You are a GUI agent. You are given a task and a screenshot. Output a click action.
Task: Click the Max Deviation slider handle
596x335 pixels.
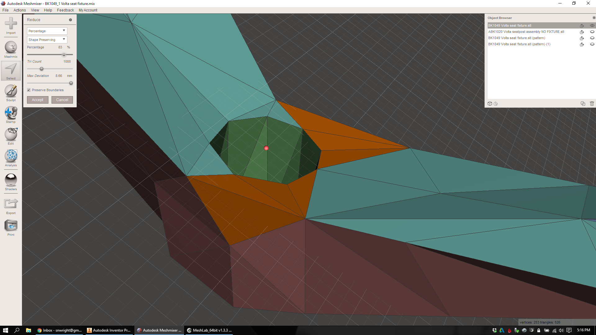click(71, 83)
